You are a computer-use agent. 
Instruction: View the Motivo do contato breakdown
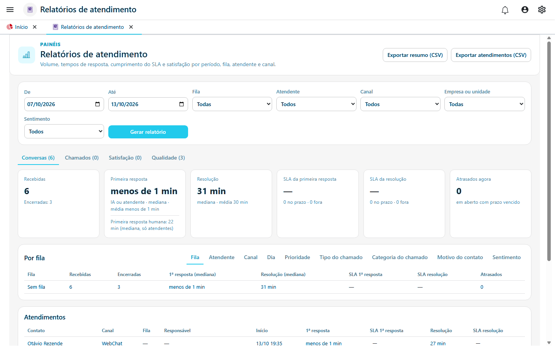tap(460, 258)
